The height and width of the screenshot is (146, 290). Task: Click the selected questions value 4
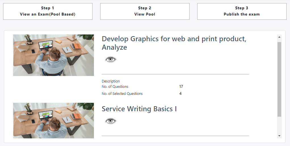tap(180, 93)
